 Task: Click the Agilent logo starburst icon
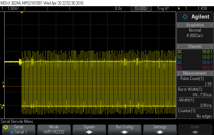point(185,17)
